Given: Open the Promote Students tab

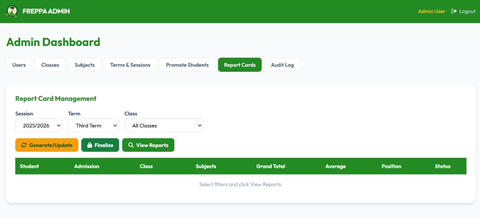Looking at the screenshot, I should [187, 65].
